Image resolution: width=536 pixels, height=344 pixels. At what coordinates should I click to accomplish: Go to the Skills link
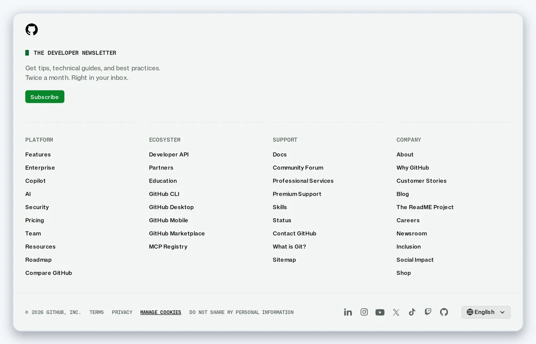coord(280,207)
